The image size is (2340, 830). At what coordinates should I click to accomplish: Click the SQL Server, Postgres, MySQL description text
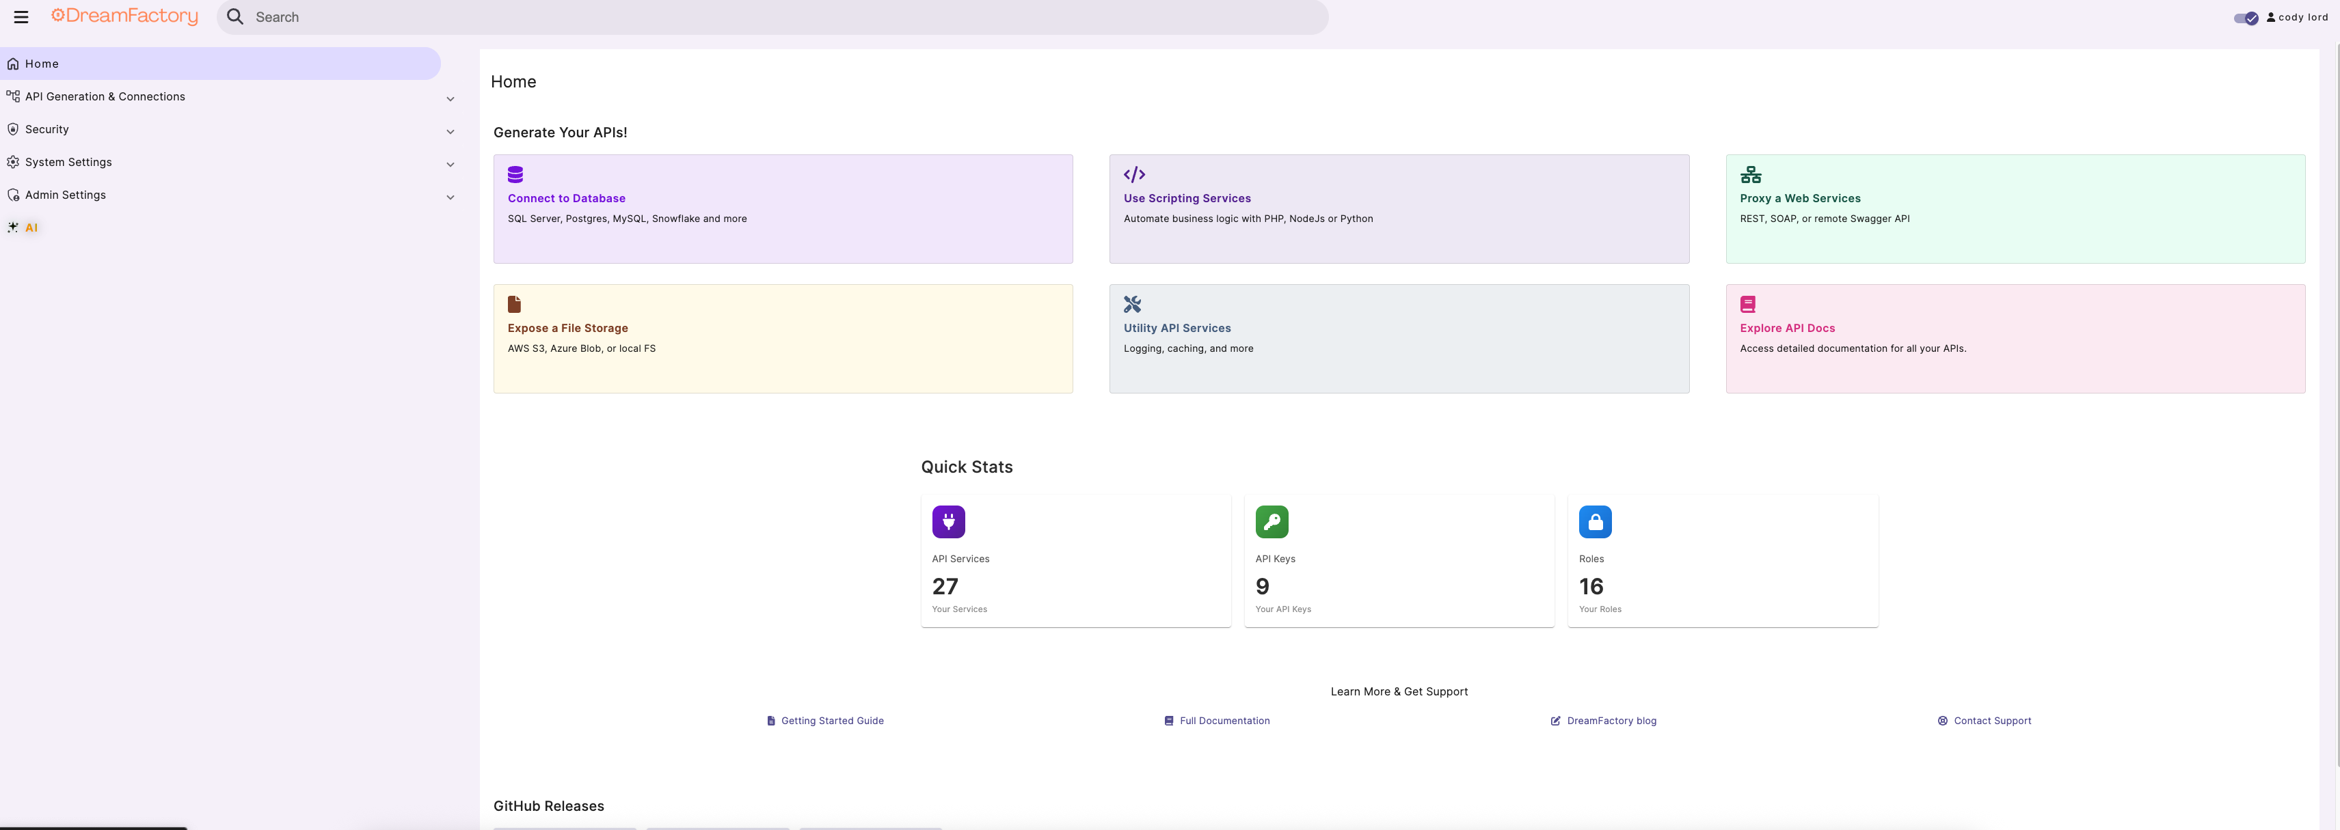coord(627,219)
